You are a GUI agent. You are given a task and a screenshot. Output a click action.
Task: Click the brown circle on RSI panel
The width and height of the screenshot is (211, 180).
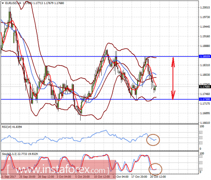point(153,140)
